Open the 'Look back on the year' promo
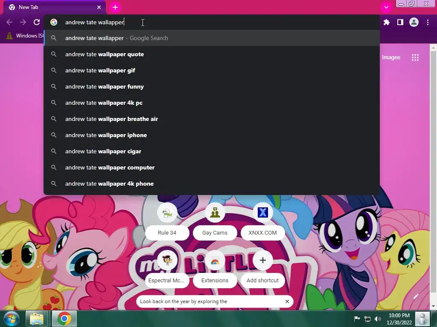The width and height of the screenshot is (437, 327). coord(184,301)
